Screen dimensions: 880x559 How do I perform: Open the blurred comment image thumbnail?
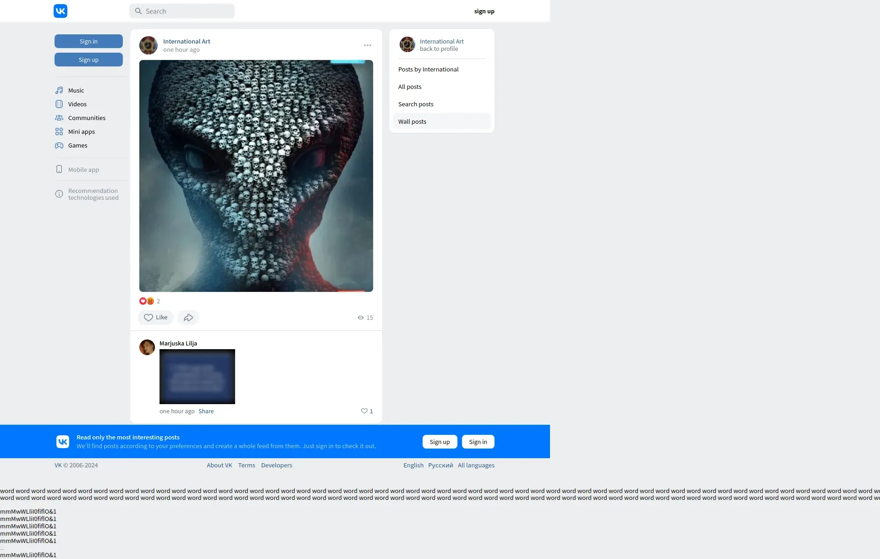(x=197, y=377)
